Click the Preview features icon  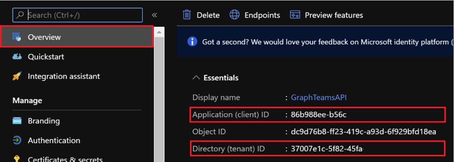[x=295, y=15]
